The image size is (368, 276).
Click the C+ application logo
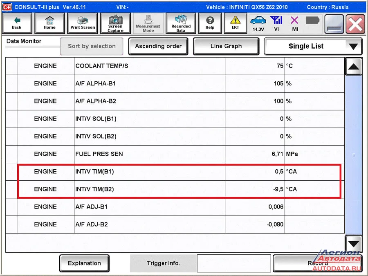tap(7, 7)
